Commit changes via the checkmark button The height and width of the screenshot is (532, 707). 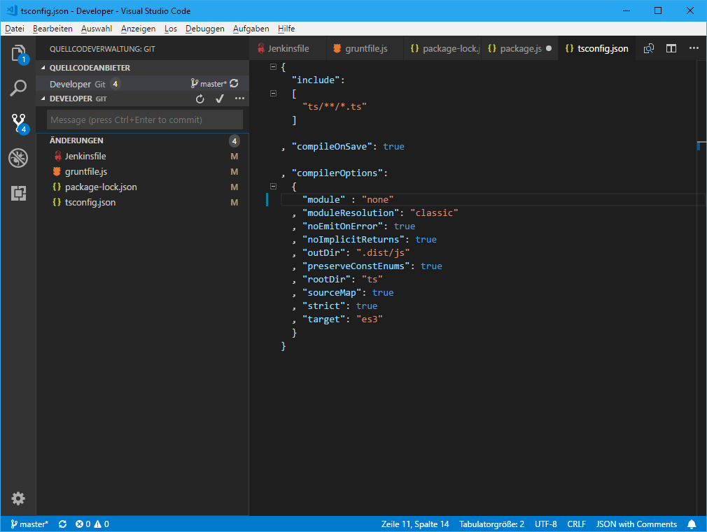tap(219, 99)
